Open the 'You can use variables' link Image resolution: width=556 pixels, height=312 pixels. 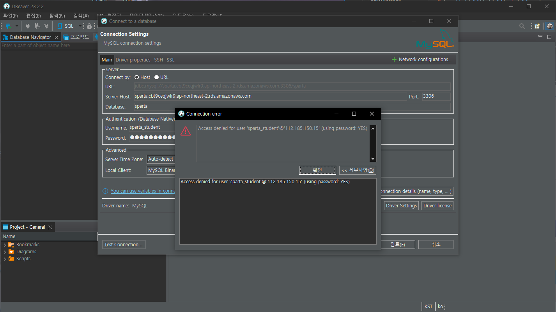[x=143, y=191]
